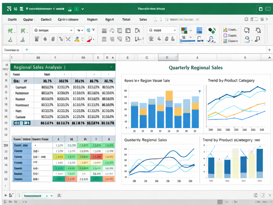Click the icon at formula bar's right end

coord(269,50)
